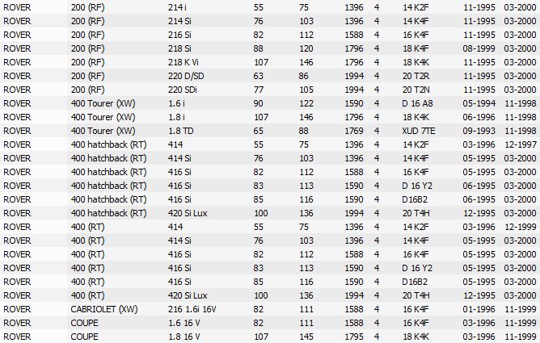Select end date 12-1997
The image size is (540, 343).
[x=521, y=144]
